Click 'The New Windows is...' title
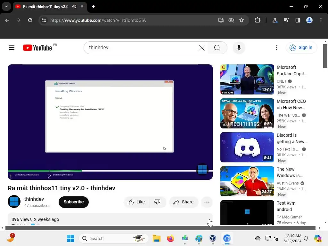 point(290,172)
